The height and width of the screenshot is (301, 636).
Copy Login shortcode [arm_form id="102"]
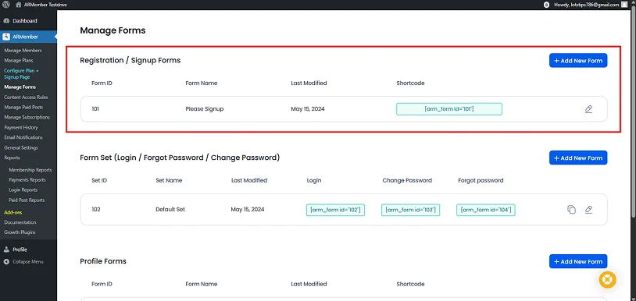click(x=335, y=210)
